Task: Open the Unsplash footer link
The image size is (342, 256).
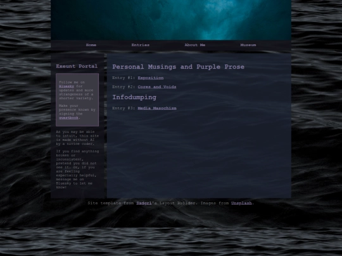Action: (x=241, y=203)
